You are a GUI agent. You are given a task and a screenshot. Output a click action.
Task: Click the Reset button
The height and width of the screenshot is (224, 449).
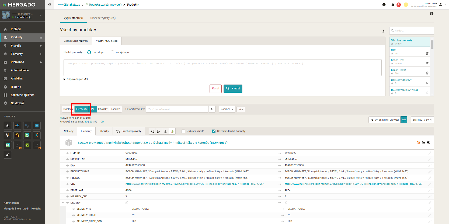pos(216,89)
